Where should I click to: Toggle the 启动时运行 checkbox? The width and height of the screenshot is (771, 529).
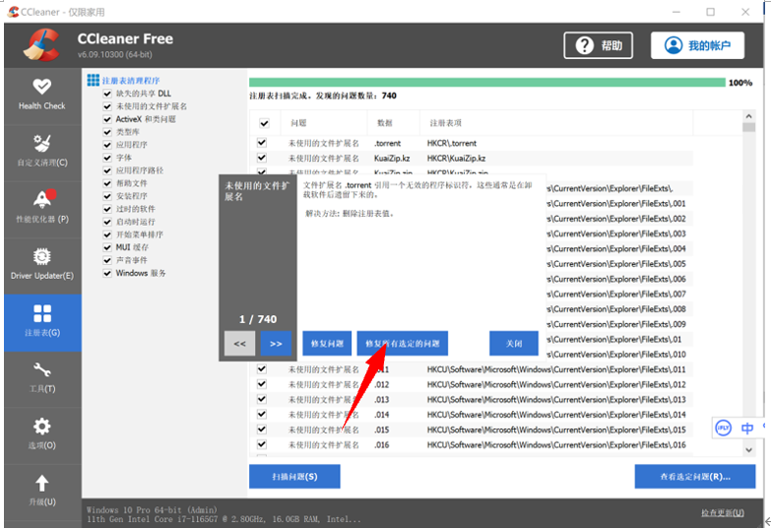pyautogui.click(x=107, y=222)
